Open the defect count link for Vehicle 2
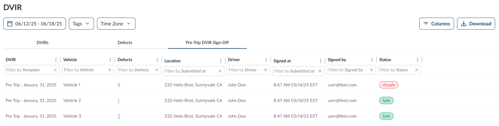This screenshot has height=126, width=499. [x=119, y=100]
